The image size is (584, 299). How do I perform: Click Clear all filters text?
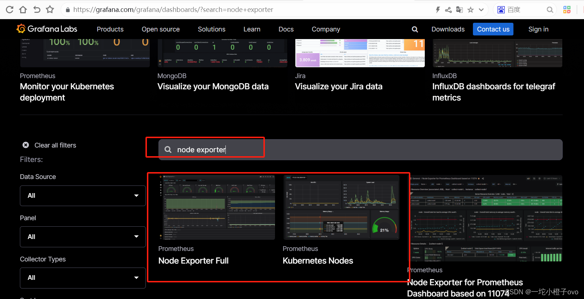point(55,145)
